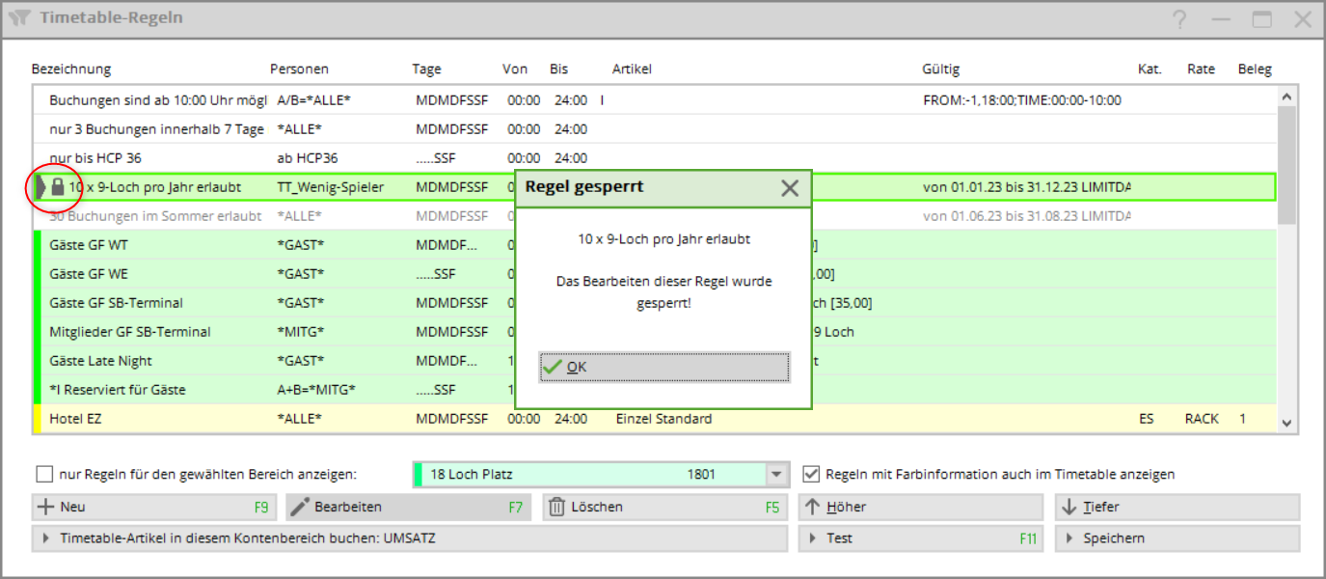
Task: Click the Bearbeiten pencil button
Action: (x=408, y=507)
